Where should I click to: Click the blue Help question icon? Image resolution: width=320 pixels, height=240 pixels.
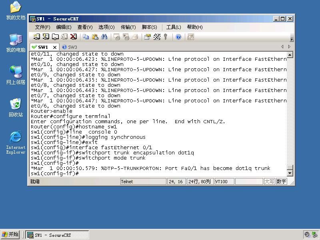click(x=178, y=37)
